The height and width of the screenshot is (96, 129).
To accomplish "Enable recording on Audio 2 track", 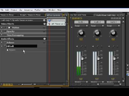I will [x=102, y=46].
